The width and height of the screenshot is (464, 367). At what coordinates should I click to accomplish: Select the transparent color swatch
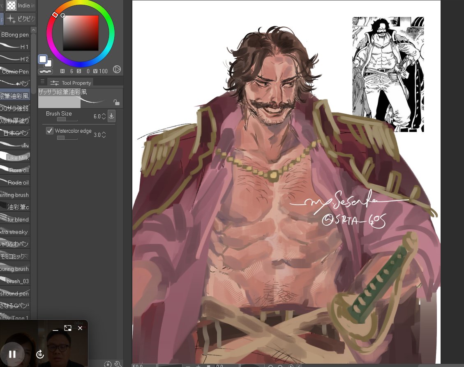pyautogui.click(x=45, y=72)
